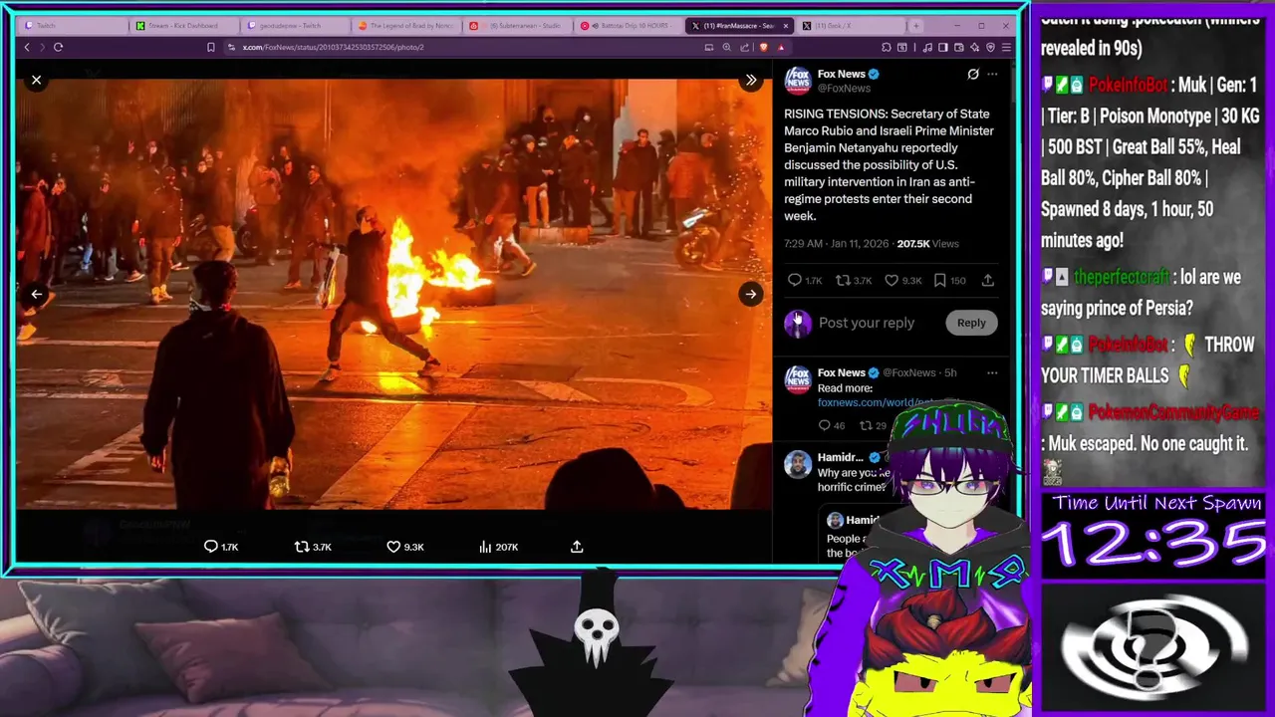The height and width of the screenshot is (717, 1275).
Task: Go to the previous photo arrow
Action: (36, 294)
